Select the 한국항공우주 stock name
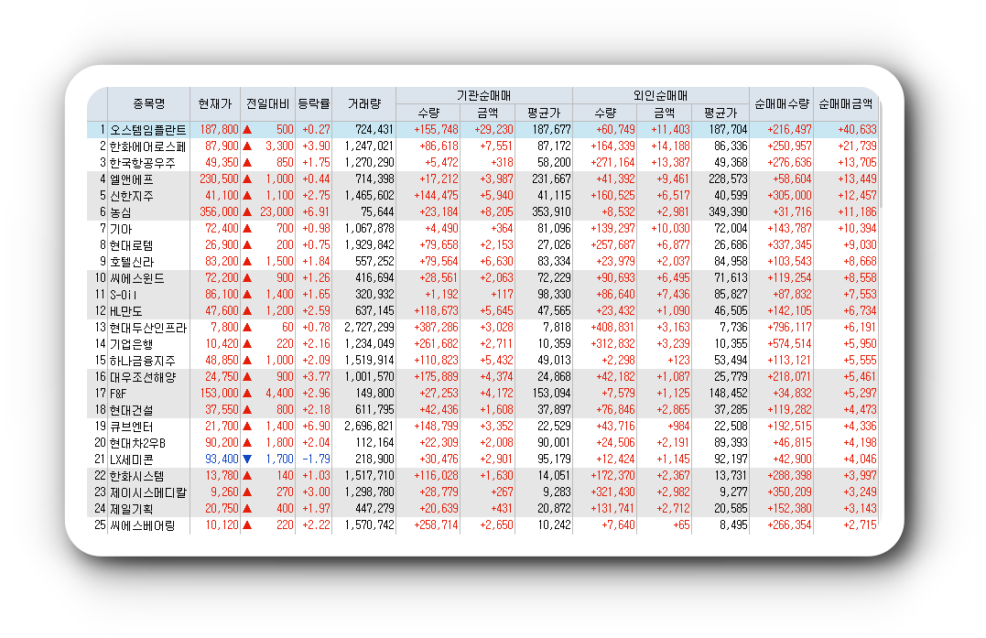The height and width of the screenshot is (638, 986). click(x=142, y=163)
